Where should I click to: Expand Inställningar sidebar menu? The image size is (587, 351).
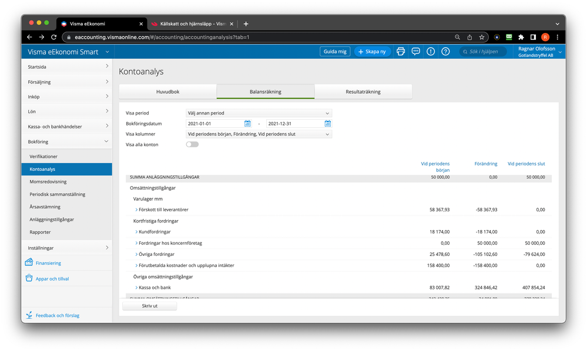(67, 248)
